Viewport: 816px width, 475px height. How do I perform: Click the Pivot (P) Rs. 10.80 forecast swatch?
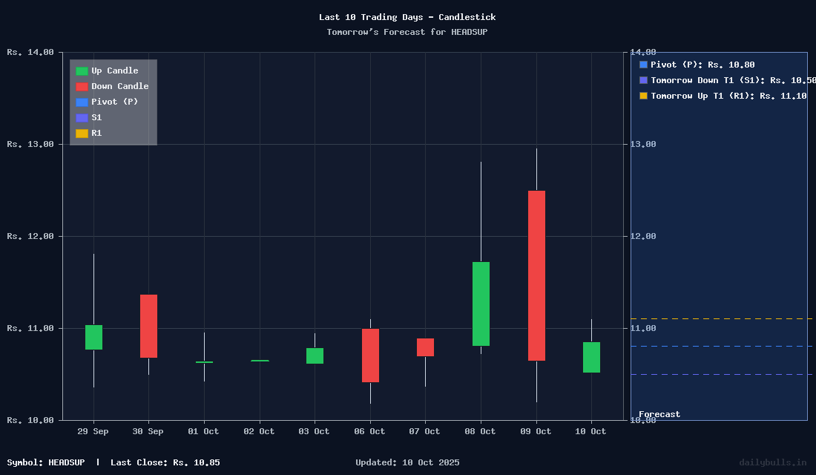(x=643, y=65)
